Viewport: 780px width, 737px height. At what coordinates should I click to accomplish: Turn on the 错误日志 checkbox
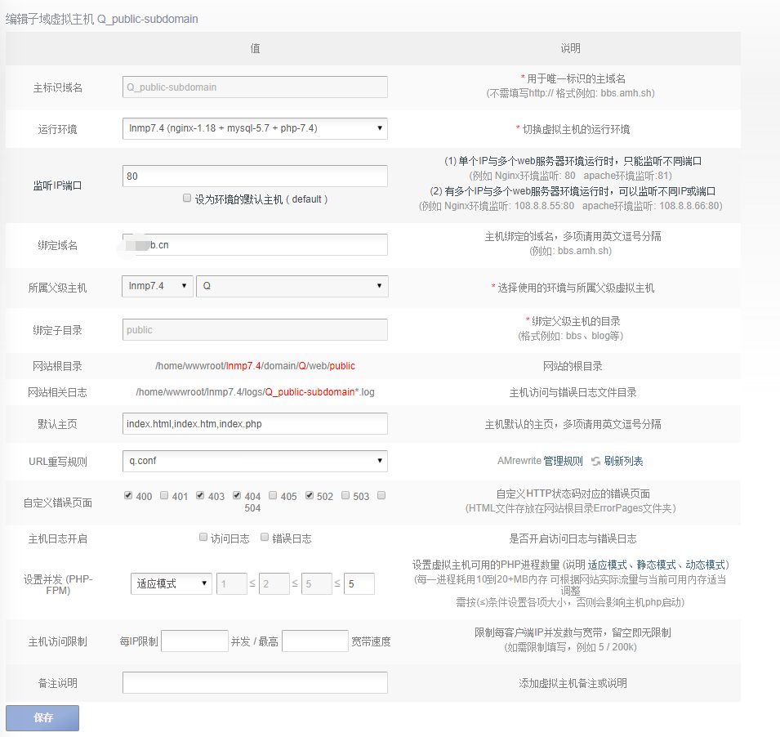click(265, 538)
